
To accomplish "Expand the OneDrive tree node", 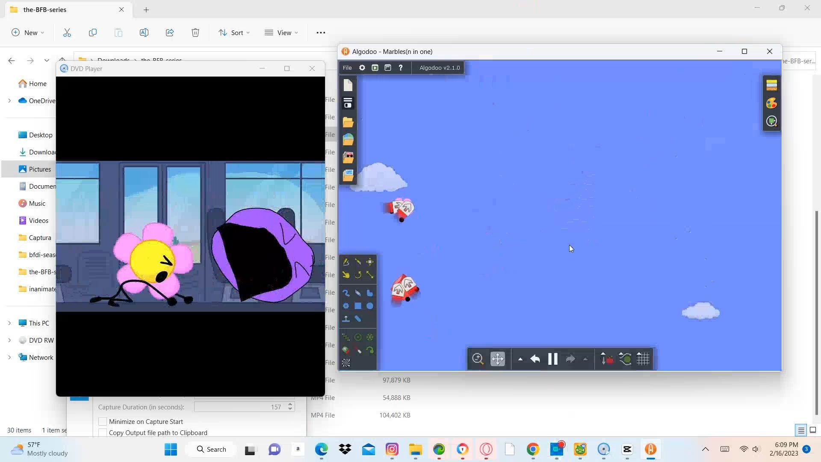I will (9, 101).
